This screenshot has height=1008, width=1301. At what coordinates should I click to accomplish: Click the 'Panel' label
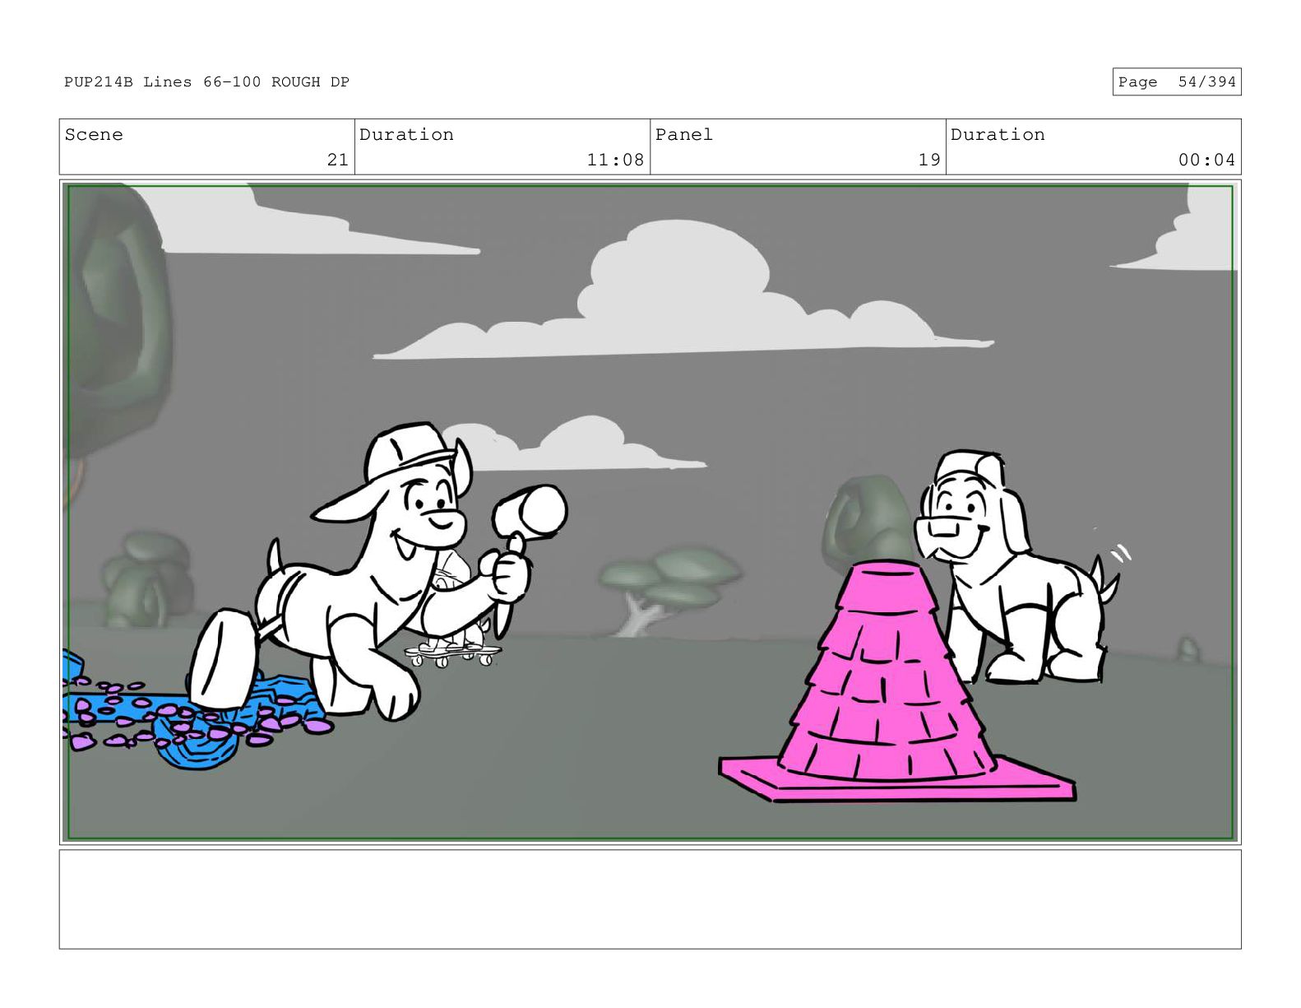(683, 135)
